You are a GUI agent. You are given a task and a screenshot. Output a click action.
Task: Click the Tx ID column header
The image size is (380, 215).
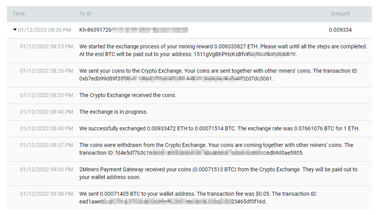tap(85, 14)
